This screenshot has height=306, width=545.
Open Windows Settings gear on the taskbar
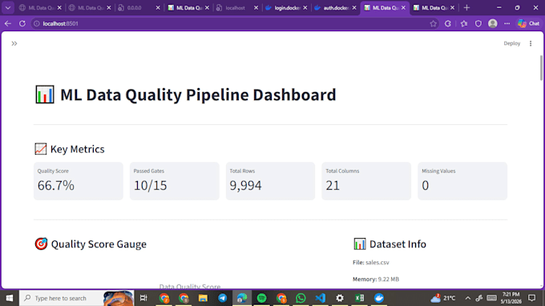pyautogui.click(x=340, y=298)
